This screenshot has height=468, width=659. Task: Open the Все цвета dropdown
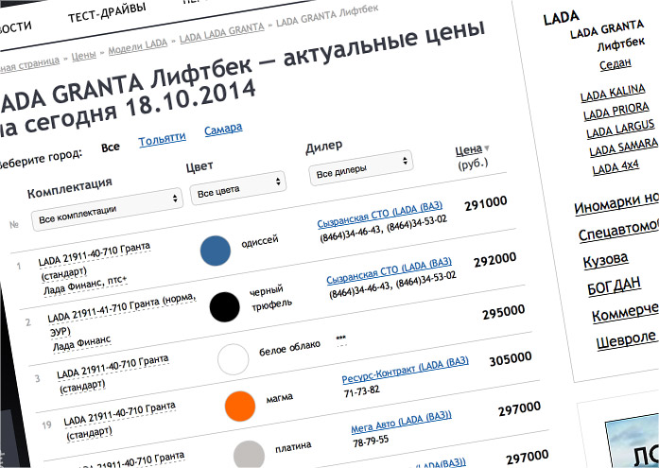tap(238, 188)
